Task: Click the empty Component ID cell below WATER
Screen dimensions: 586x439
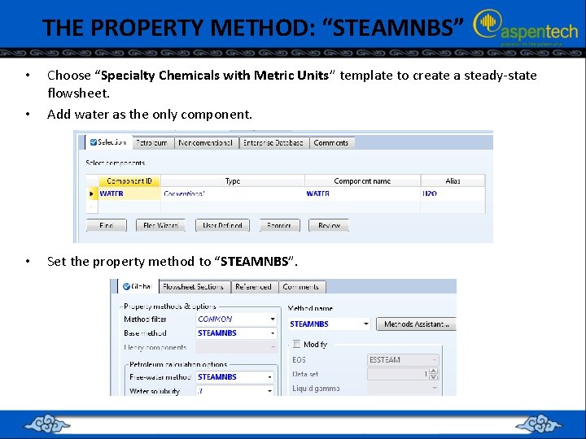Action: click(x=129, y=206)
